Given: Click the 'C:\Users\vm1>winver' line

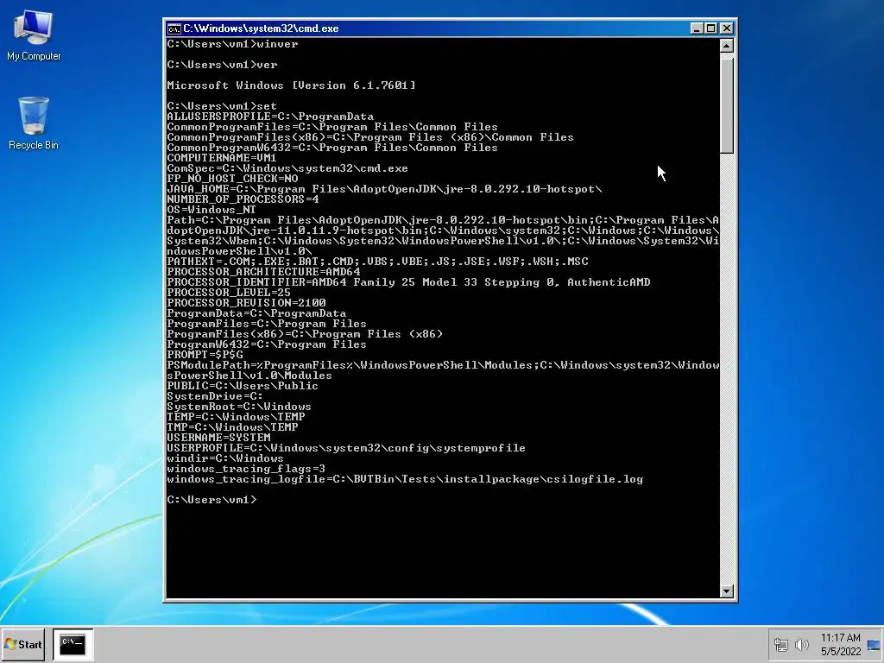Looking at the screenshot, I should click(x=232, y=44).
